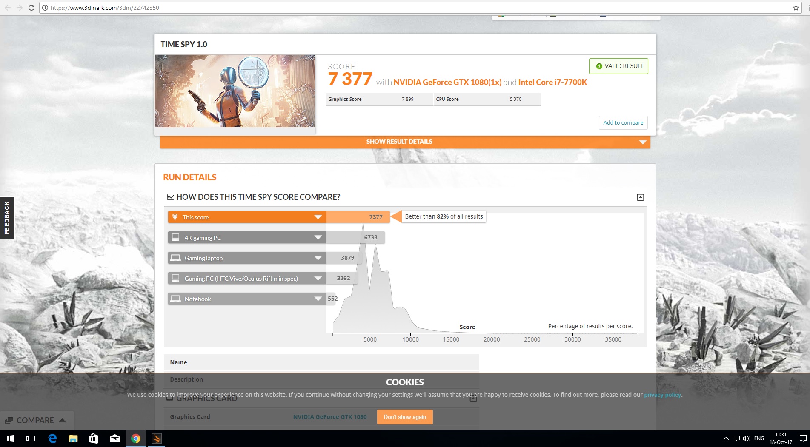Open the Action Center notification icon
The height and width of the screenshot is (447, 810).
803,438
